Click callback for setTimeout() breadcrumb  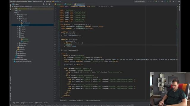93,101
